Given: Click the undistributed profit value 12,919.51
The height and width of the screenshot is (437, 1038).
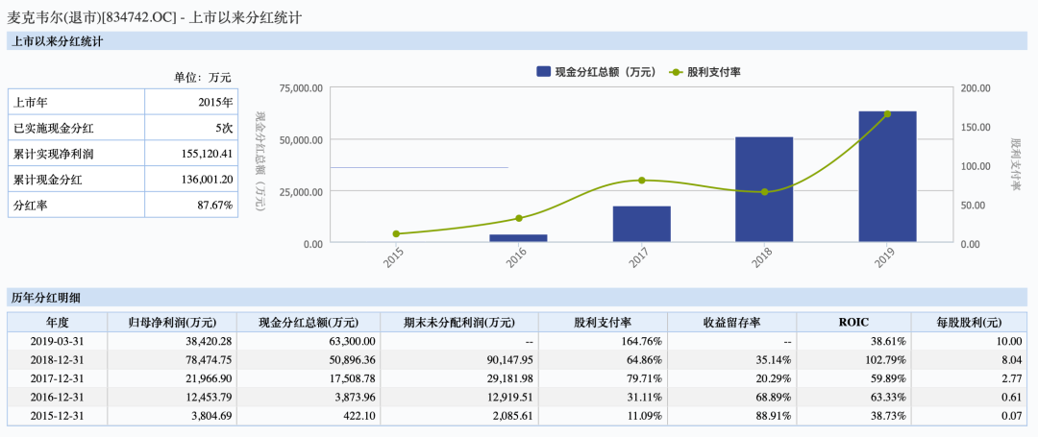Looking at the screenshot, I should [511, 398].
